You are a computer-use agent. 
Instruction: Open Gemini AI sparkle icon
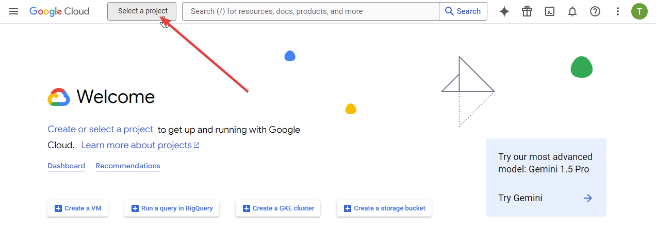click(x=504, y=11)
